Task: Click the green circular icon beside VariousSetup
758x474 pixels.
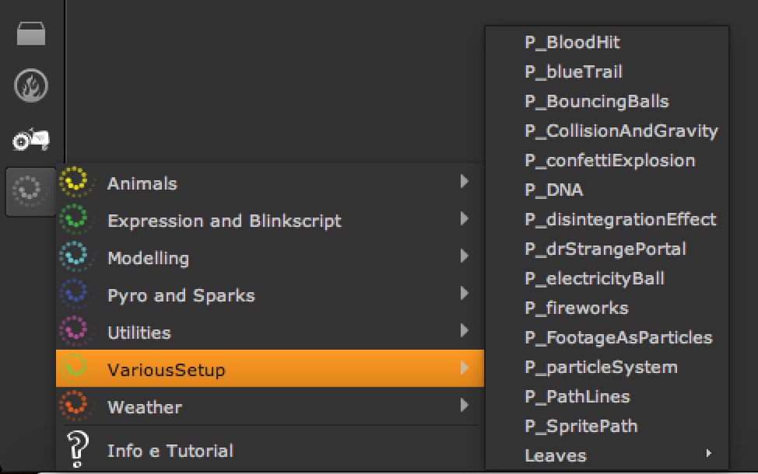Action: (x=77, y=369)
